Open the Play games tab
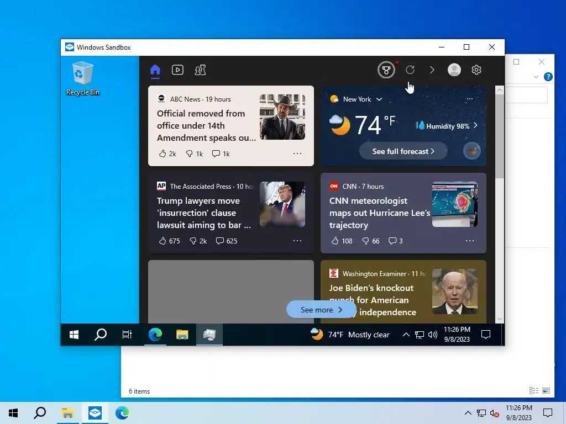Image resolution: width=566 pixels, height=424 pixels. tap(200, 70)
